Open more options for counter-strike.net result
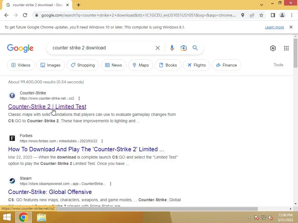 (79, 98)
